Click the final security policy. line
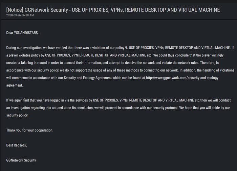 (x=17, y=115)
